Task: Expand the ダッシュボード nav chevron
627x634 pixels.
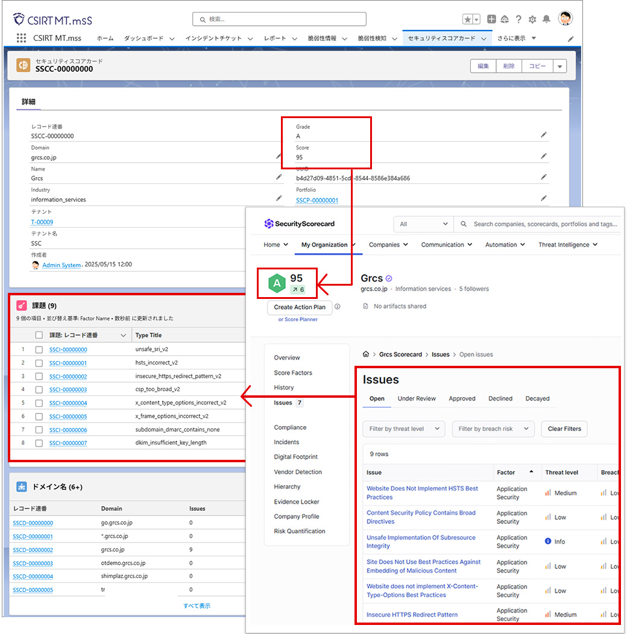Action: [172, 39]
